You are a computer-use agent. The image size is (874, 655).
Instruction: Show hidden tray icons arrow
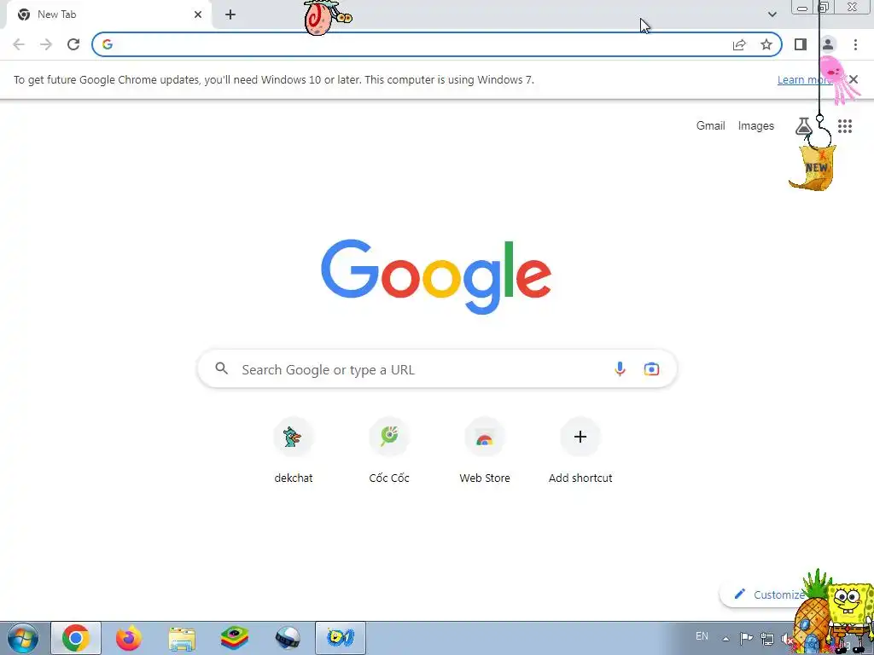[x=725, y=639]
